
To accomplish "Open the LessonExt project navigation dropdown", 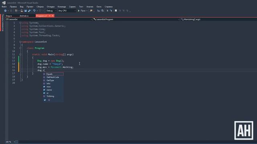I will pos(49,20).
